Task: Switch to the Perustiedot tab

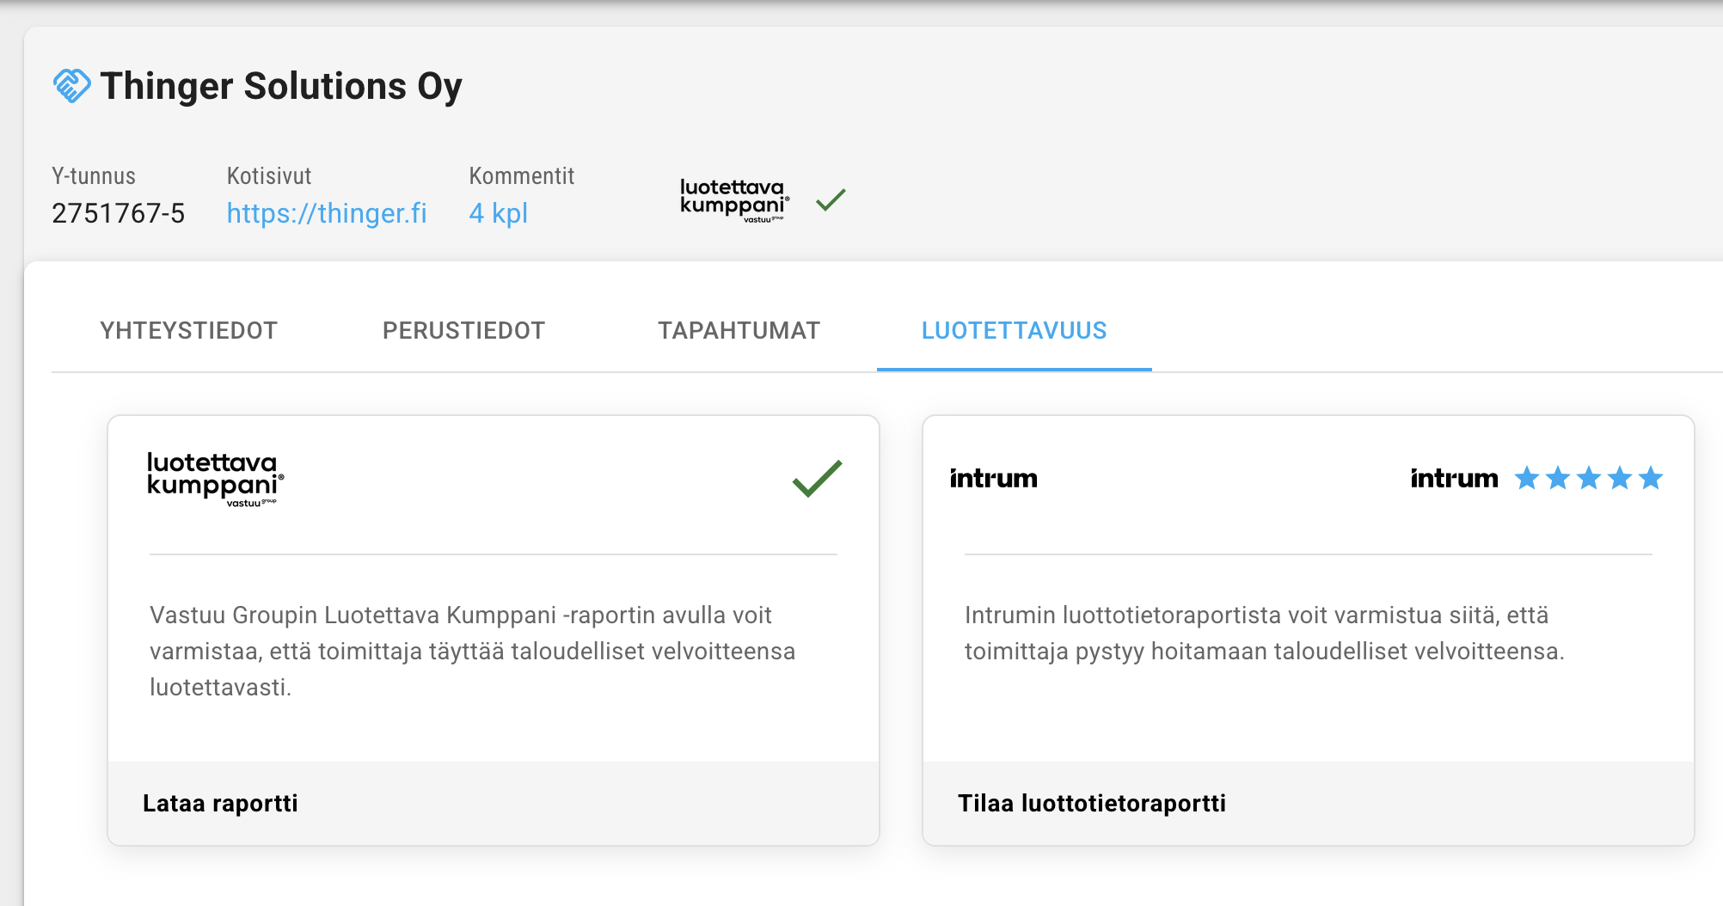Action: coord(463,330)
